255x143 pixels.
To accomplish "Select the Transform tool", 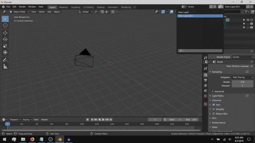I will pos(5,52).
